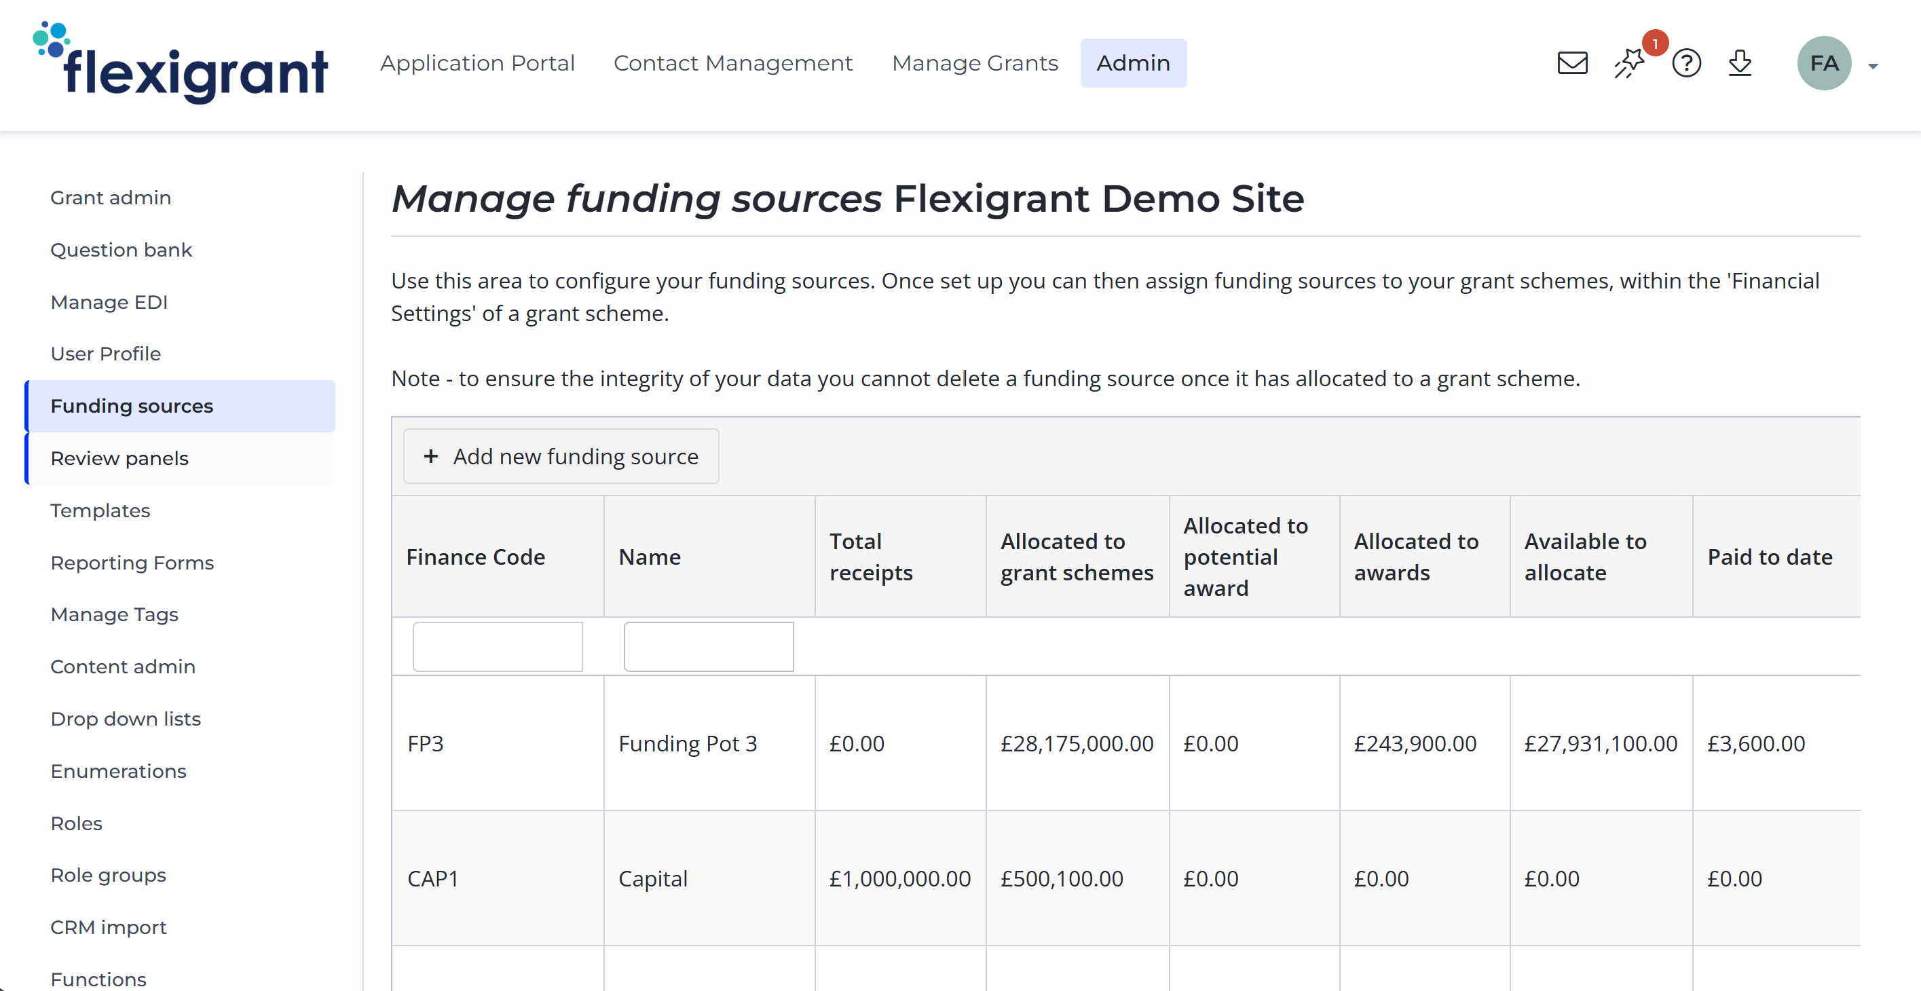Open the pinned notifications icon with badge

click(x=1631, y=62)
